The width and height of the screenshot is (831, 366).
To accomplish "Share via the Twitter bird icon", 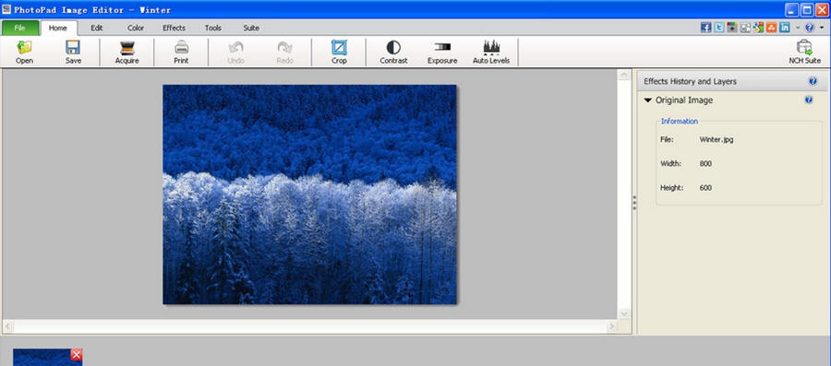I will pos(719,28).
